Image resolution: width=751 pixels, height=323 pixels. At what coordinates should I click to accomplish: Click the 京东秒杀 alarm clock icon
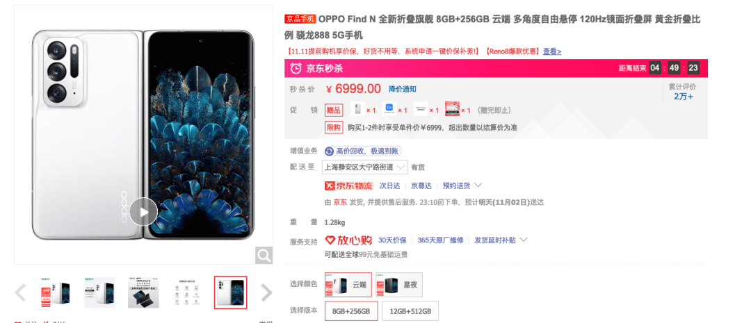pos(296,69)
